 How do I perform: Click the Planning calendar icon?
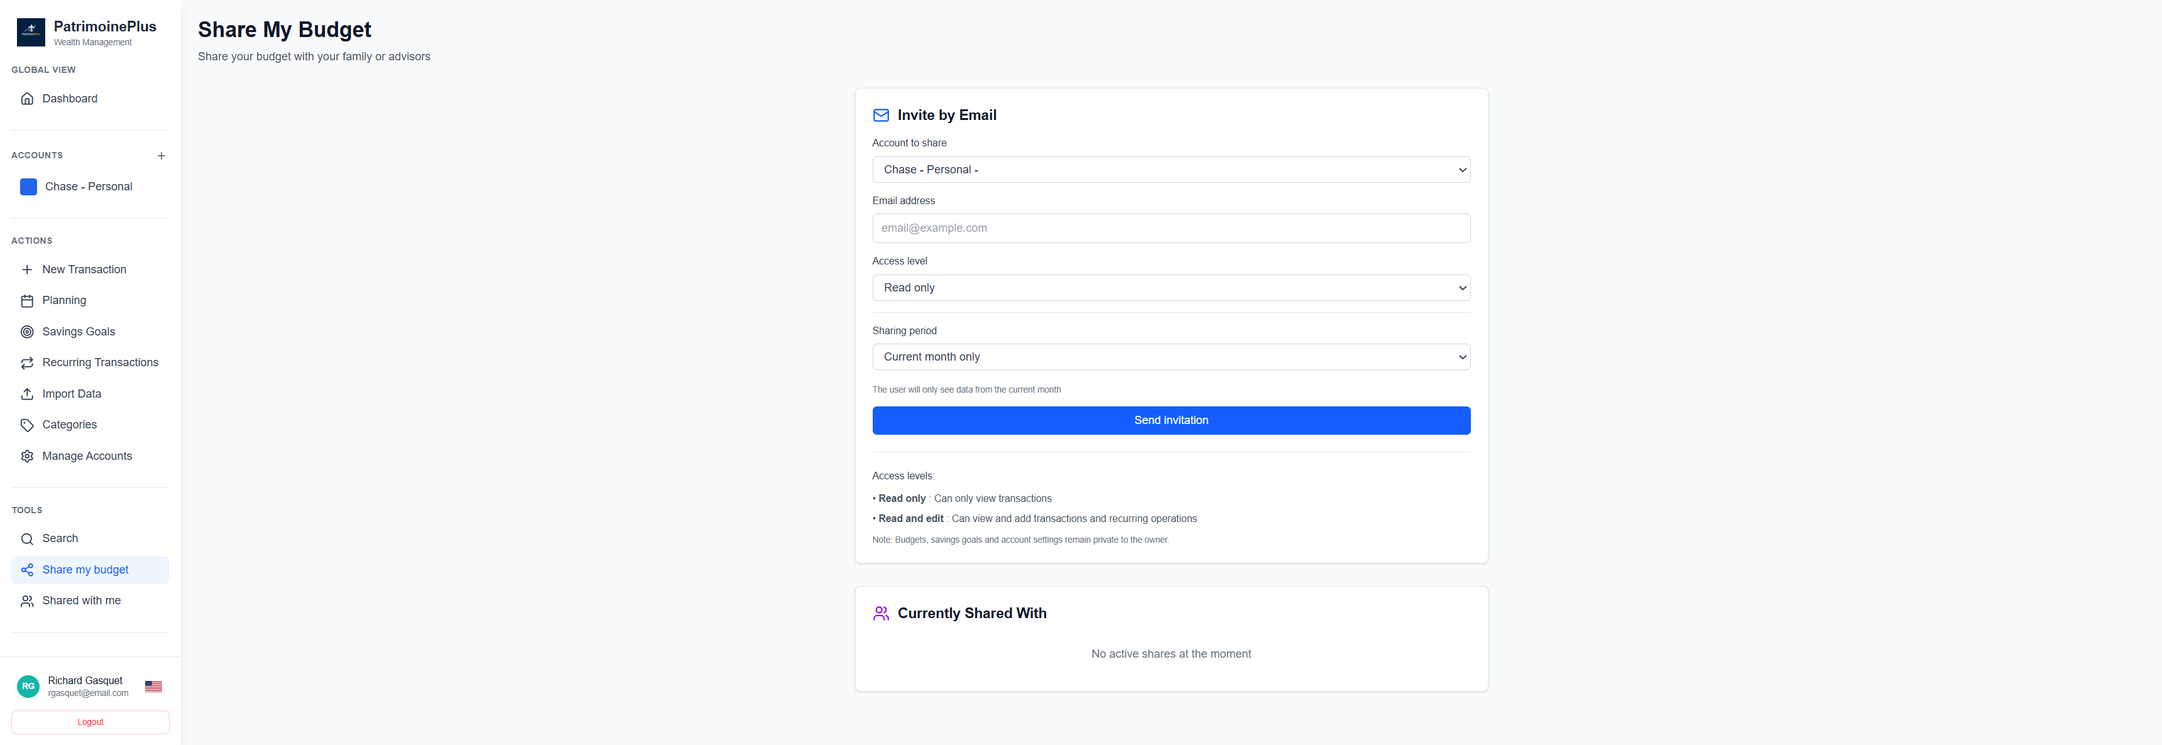tap(27, 300)
